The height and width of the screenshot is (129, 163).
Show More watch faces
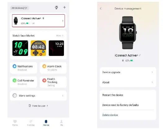[60, 35]
